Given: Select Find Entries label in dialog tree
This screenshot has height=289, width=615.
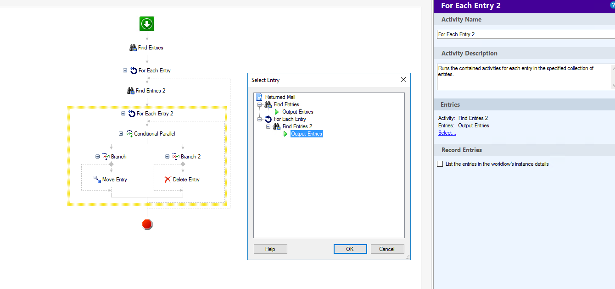Looking at the screenshot, I should pos(286,104).
